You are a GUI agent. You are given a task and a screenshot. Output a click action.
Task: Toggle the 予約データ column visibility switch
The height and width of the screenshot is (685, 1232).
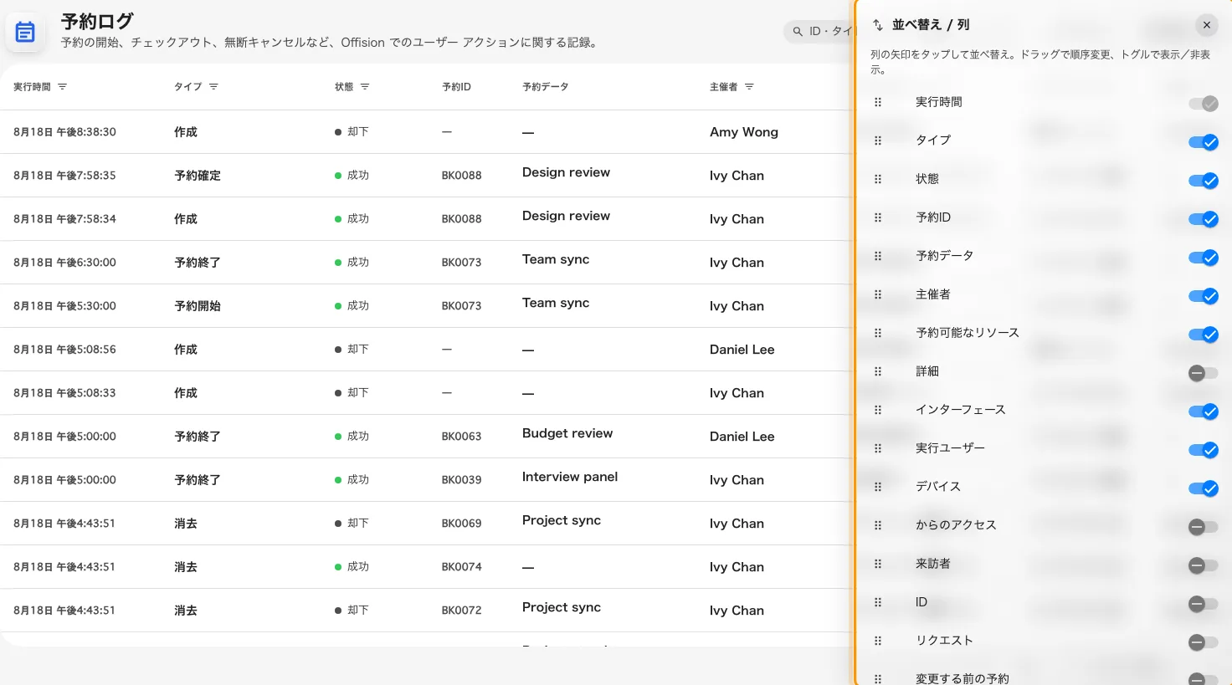(x=1204, y=258)
